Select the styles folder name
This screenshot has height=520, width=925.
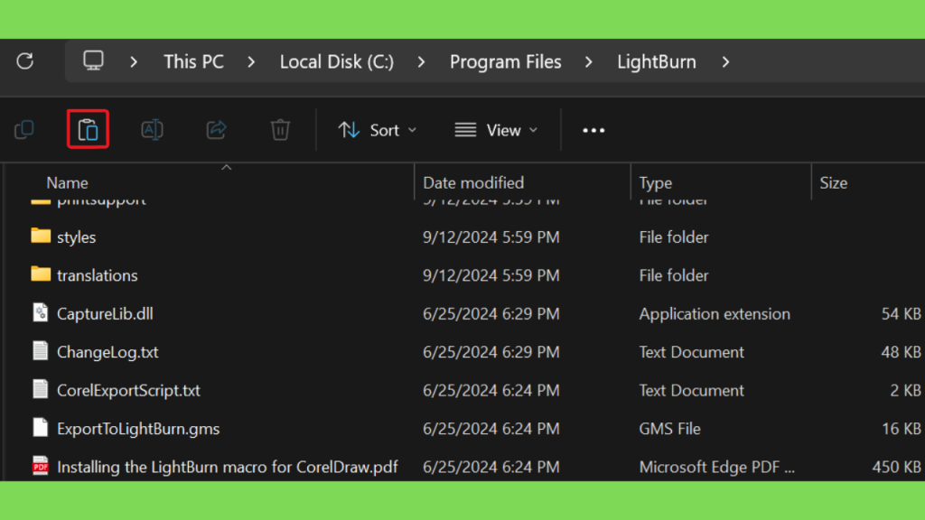pyautogui.click(x=76, y=237)
